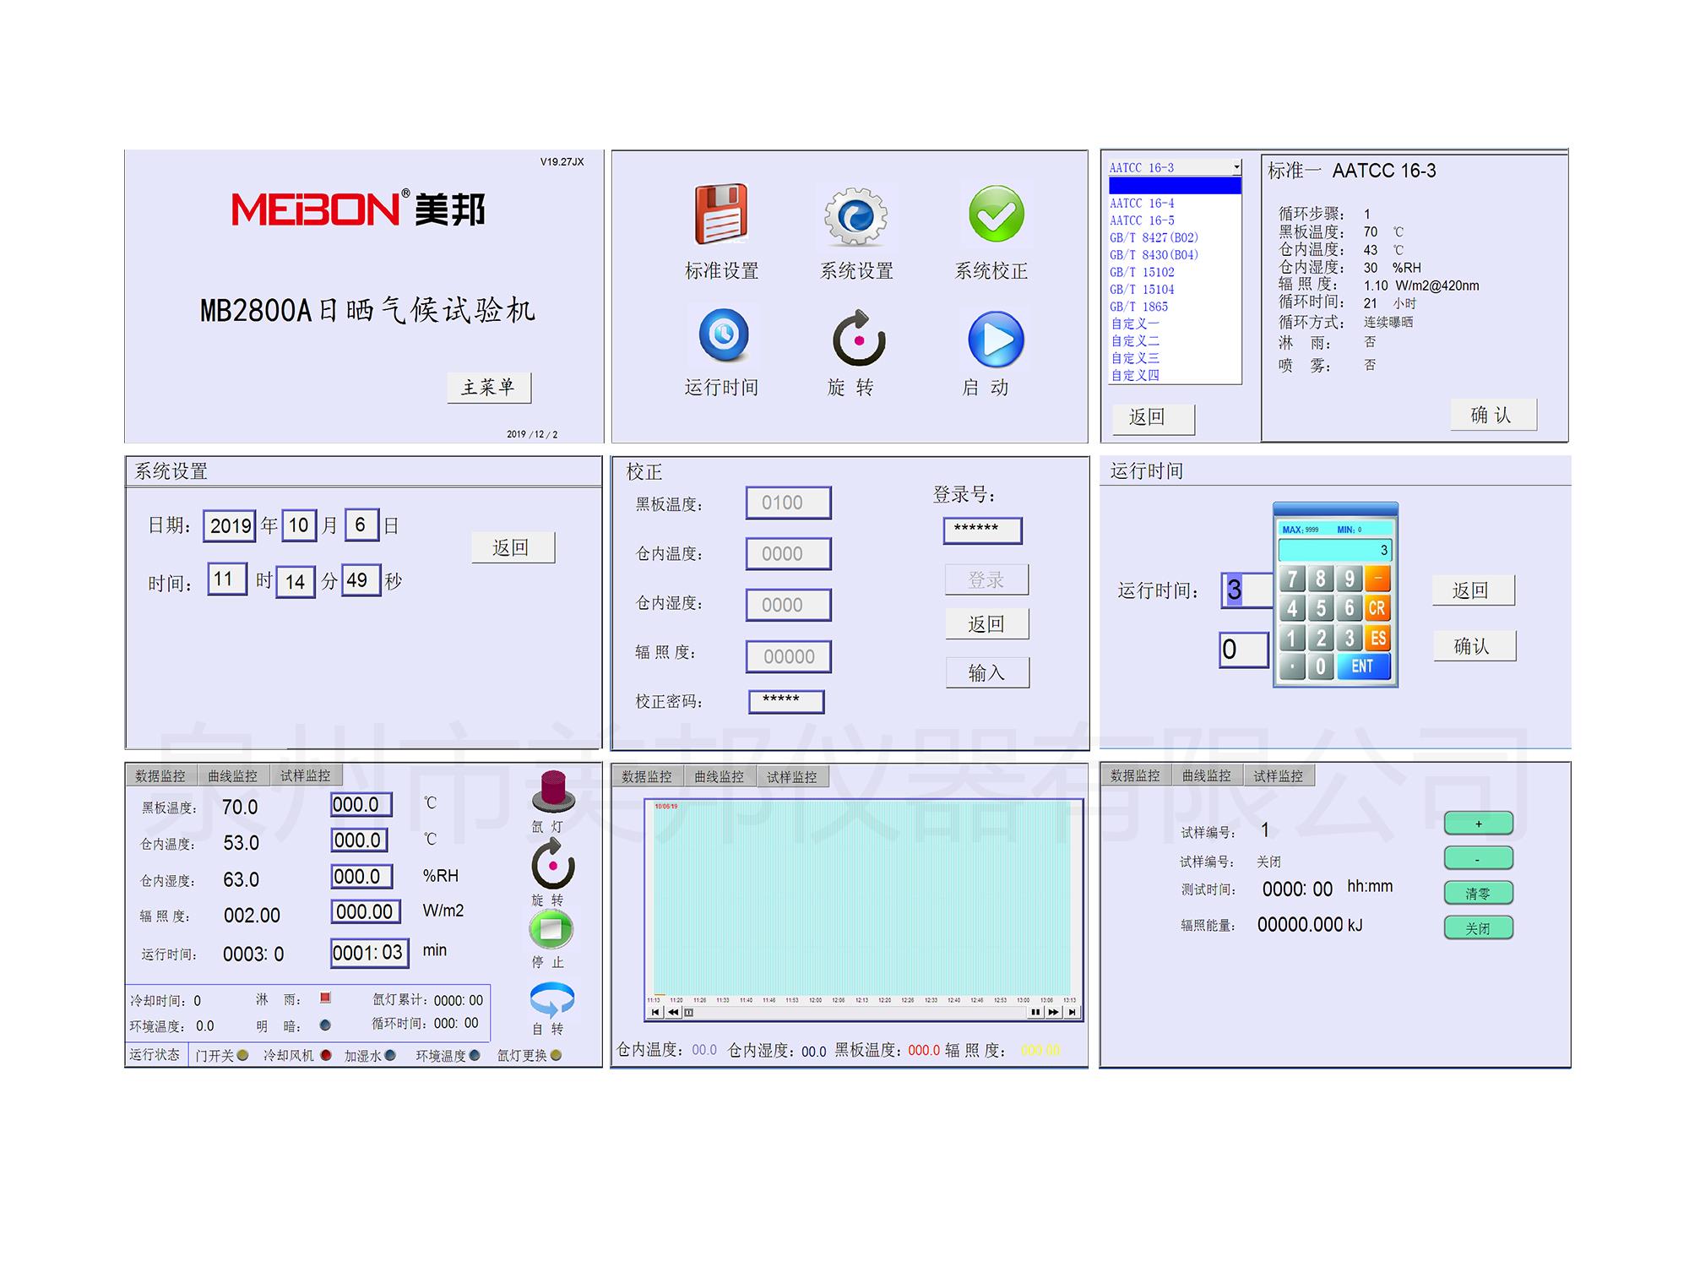The height and width of the screenshot is (1267, 1689).
Task: Open 试样监控 tab in the chart panel
Action: 791,776
